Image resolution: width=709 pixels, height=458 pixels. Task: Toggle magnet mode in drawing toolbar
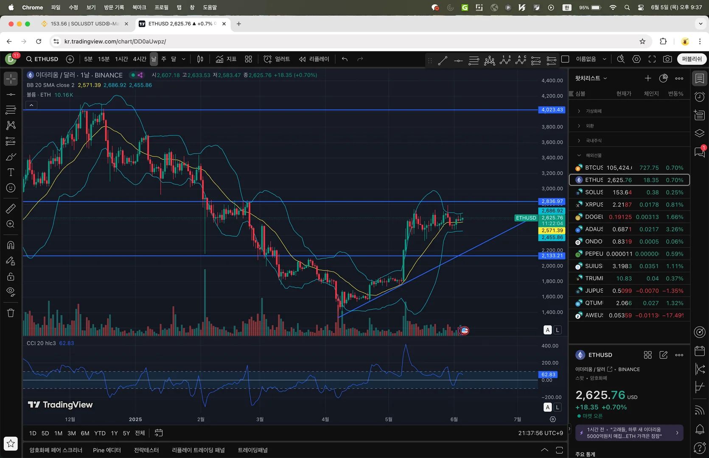[11, 245]
